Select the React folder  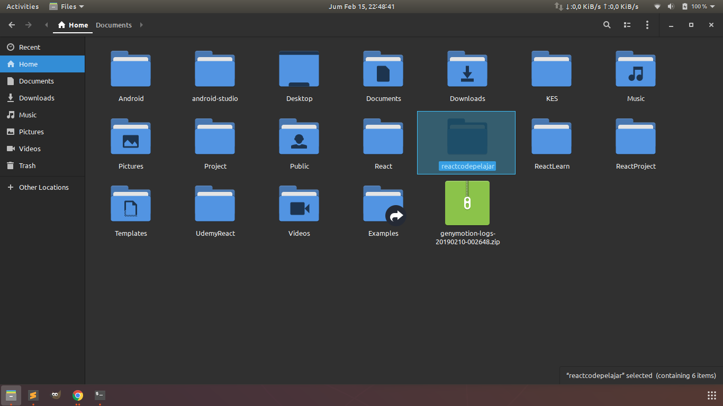click(383, 137)
